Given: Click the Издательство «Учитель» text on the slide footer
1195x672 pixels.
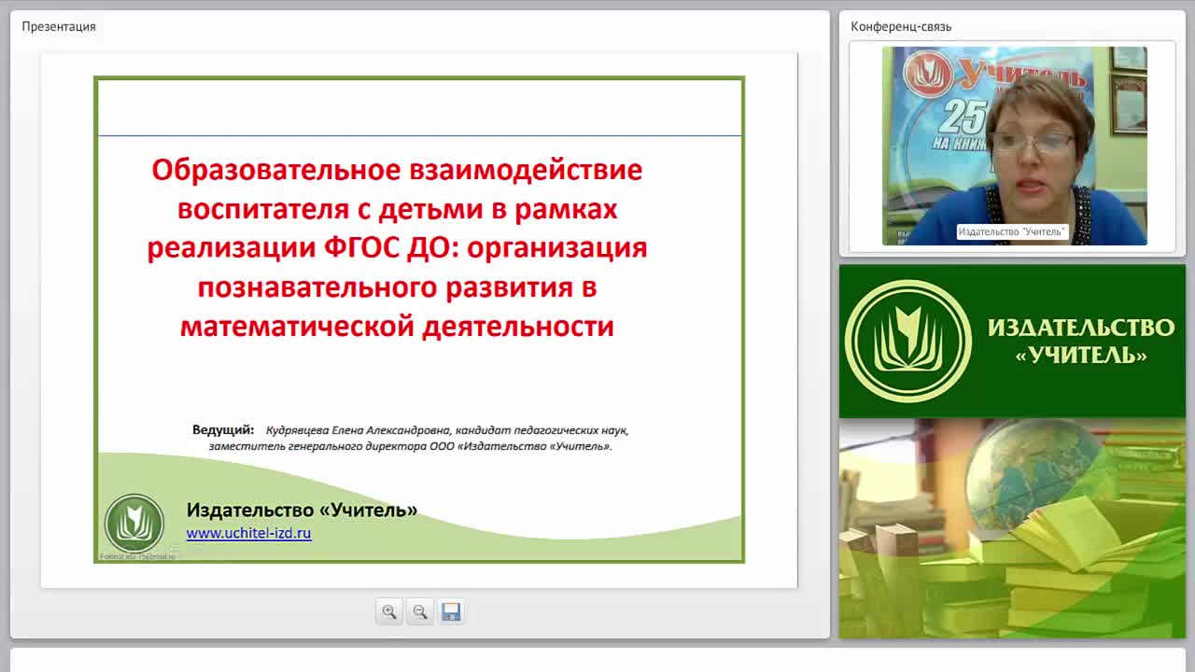Looking at the screenshot, I should point(302,510).
